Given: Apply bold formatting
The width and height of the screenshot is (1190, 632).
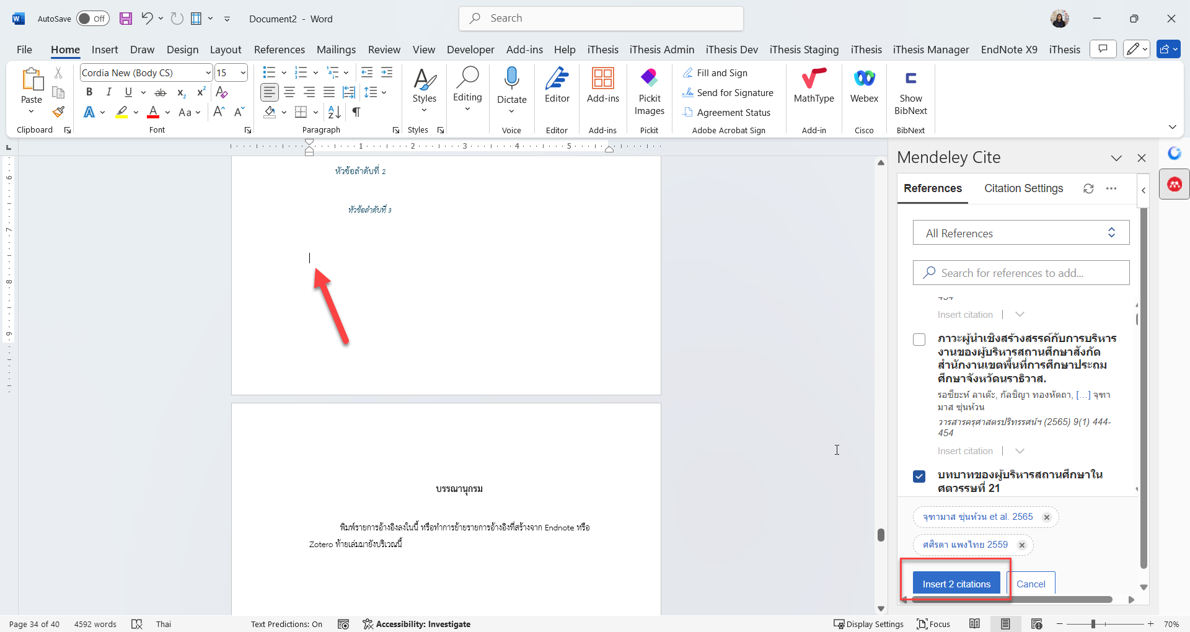Looking at the screenshot, I should 89,92.
